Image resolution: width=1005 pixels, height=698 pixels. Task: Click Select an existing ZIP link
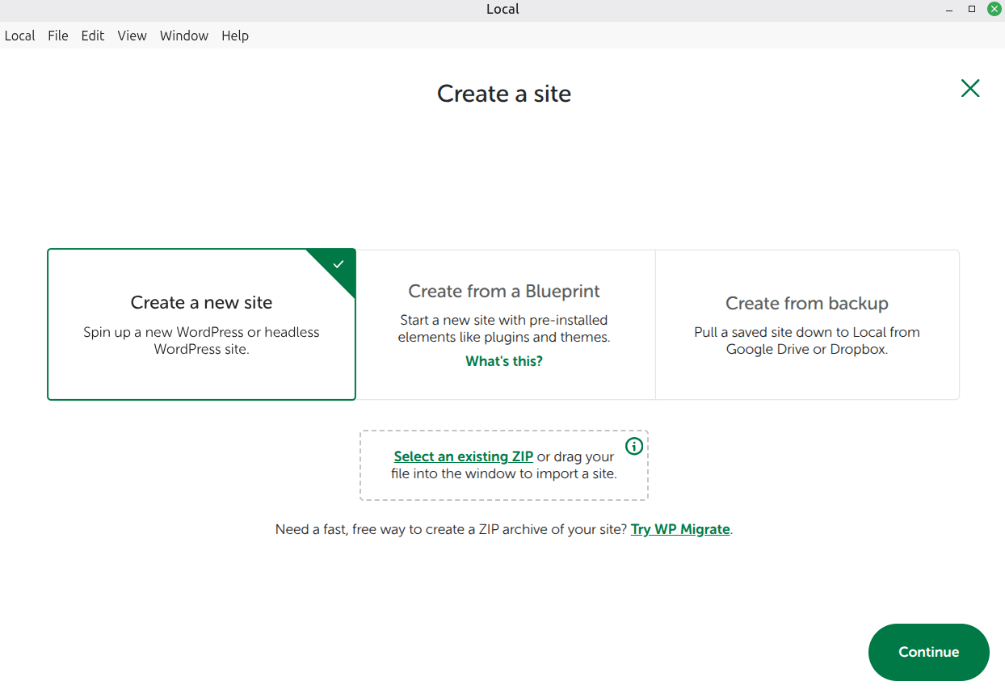pyautogui.click(x=464, y=456)
